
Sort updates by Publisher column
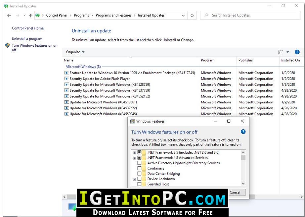click(x=258, y=60)
